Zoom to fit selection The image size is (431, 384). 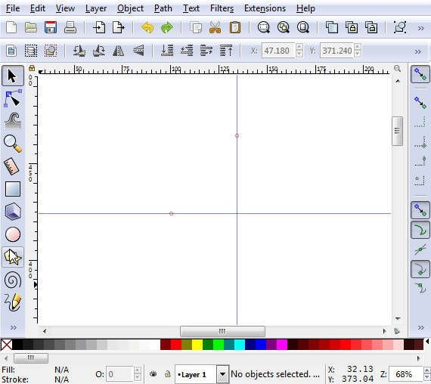(x=264, y=27)
